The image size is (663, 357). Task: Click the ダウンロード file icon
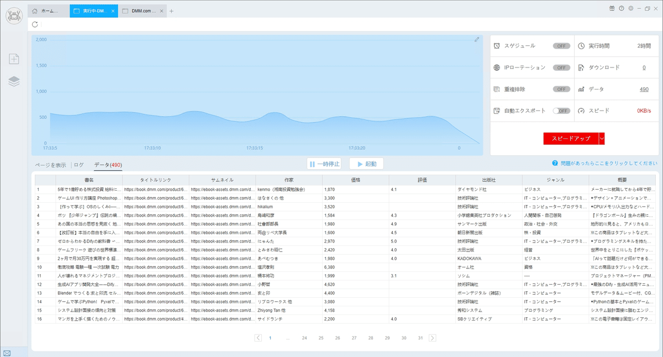581,67
